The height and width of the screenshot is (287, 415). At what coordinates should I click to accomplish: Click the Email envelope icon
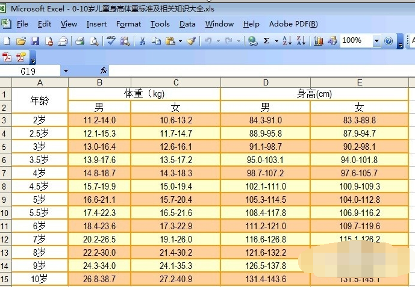tap(63, 41)
